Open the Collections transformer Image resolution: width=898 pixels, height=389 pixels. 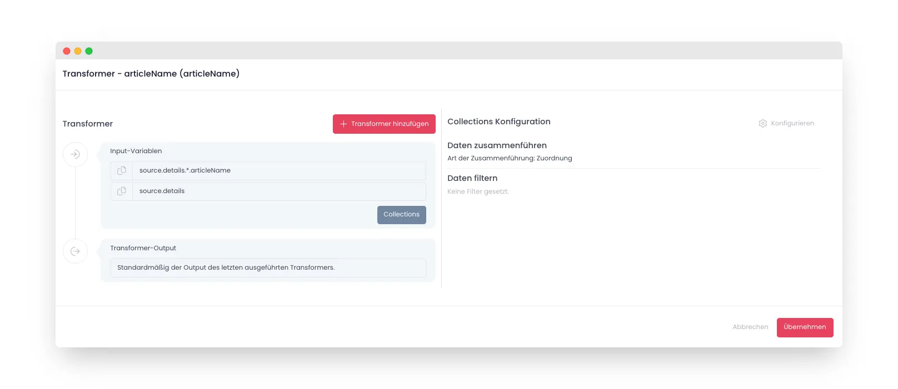[x=402, y=215]
